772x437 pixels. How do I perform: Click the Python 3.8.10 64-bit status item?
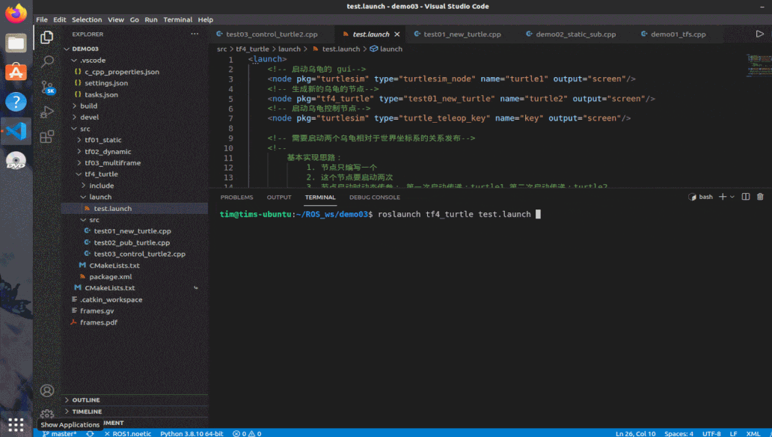pos(192,433)
